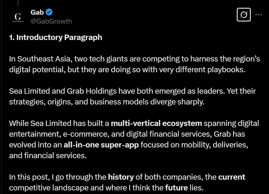Open the @GabGrowth handle link
This screenshot has height=194, width=269.
51,21
